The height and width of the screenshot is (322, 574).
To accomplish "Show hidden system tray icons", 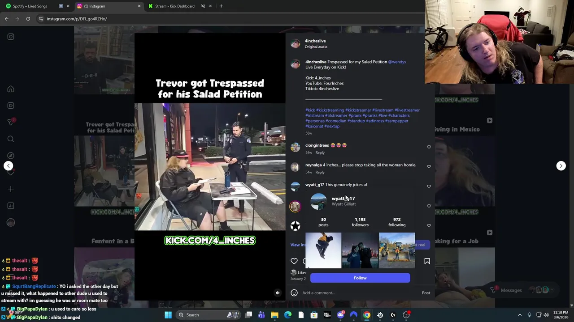I will (x=520, y=315).
